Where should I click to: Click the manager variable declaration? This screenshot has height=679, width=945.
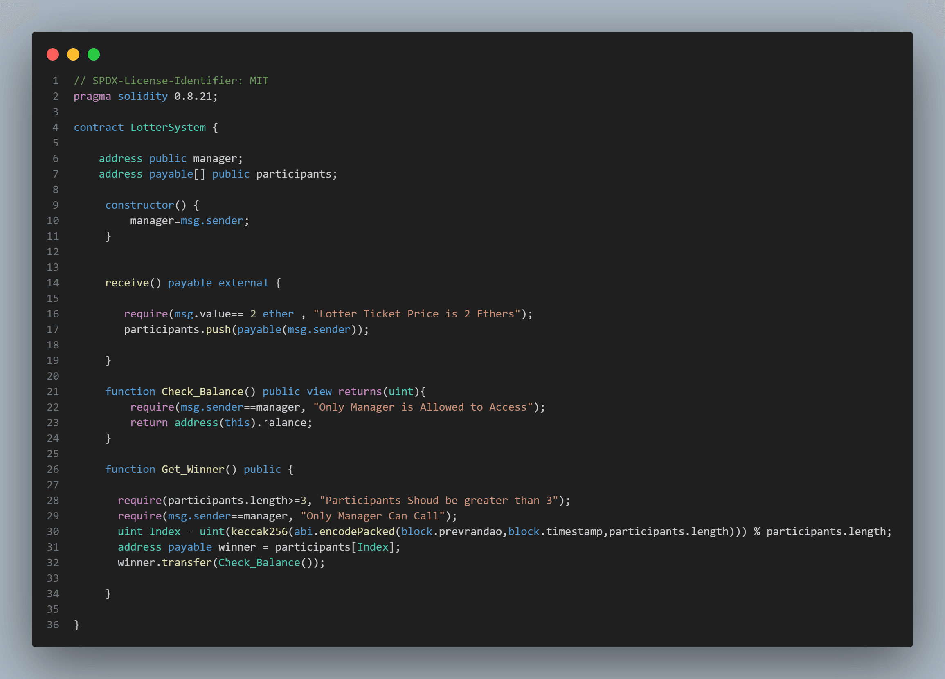[x=215, y=159]
